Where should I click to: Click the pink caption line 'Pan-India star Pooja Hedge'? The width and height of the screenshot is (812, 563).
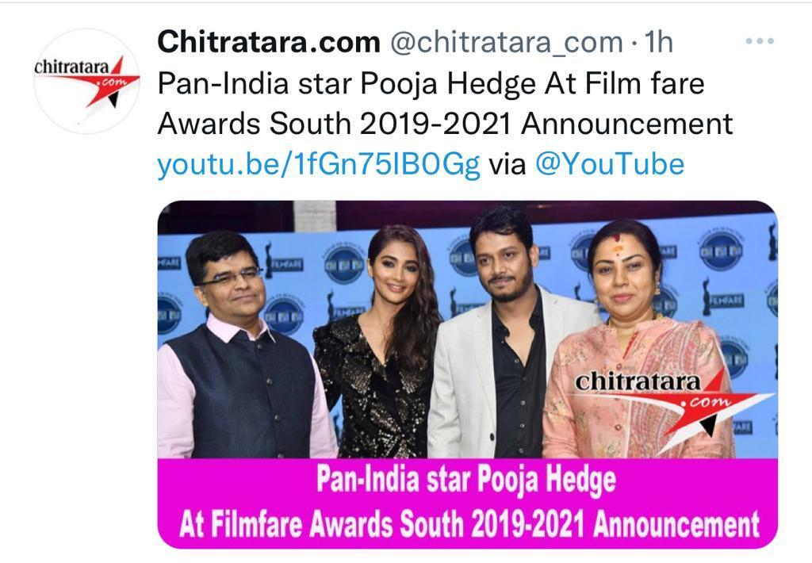[x=466, y=480]
